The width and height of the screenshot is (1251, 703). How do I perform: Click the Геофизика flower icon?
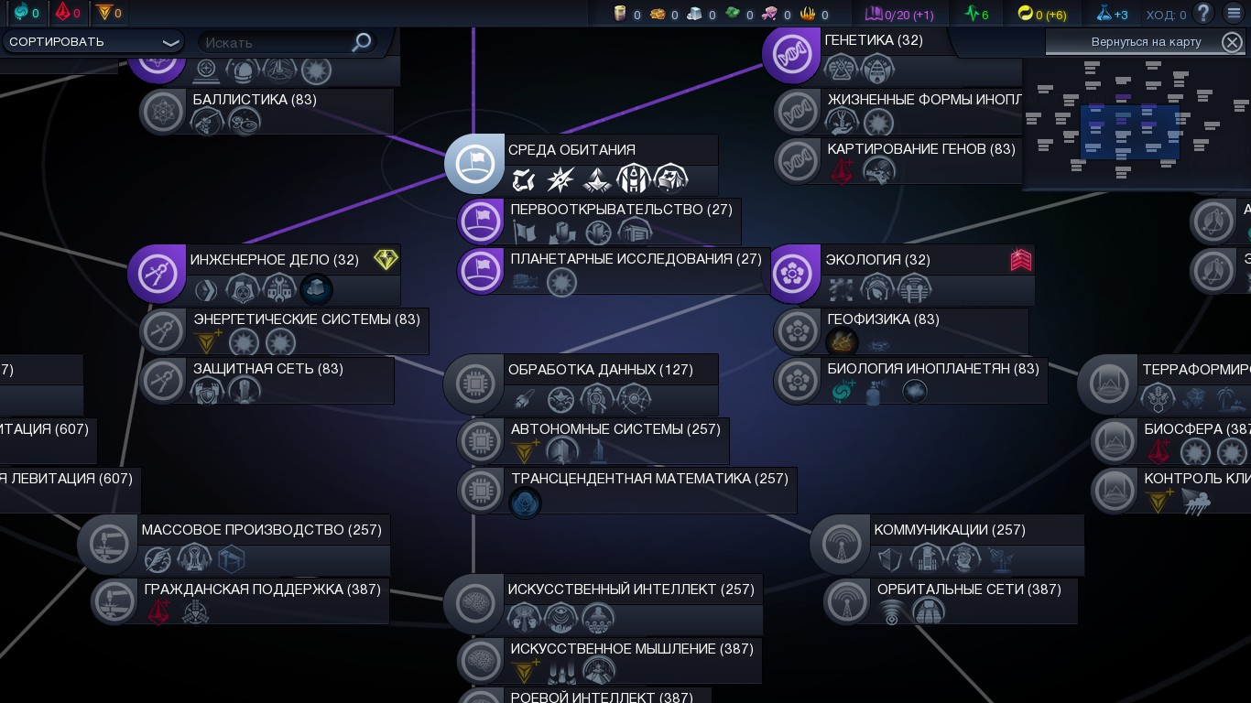(x=797, y=330)
